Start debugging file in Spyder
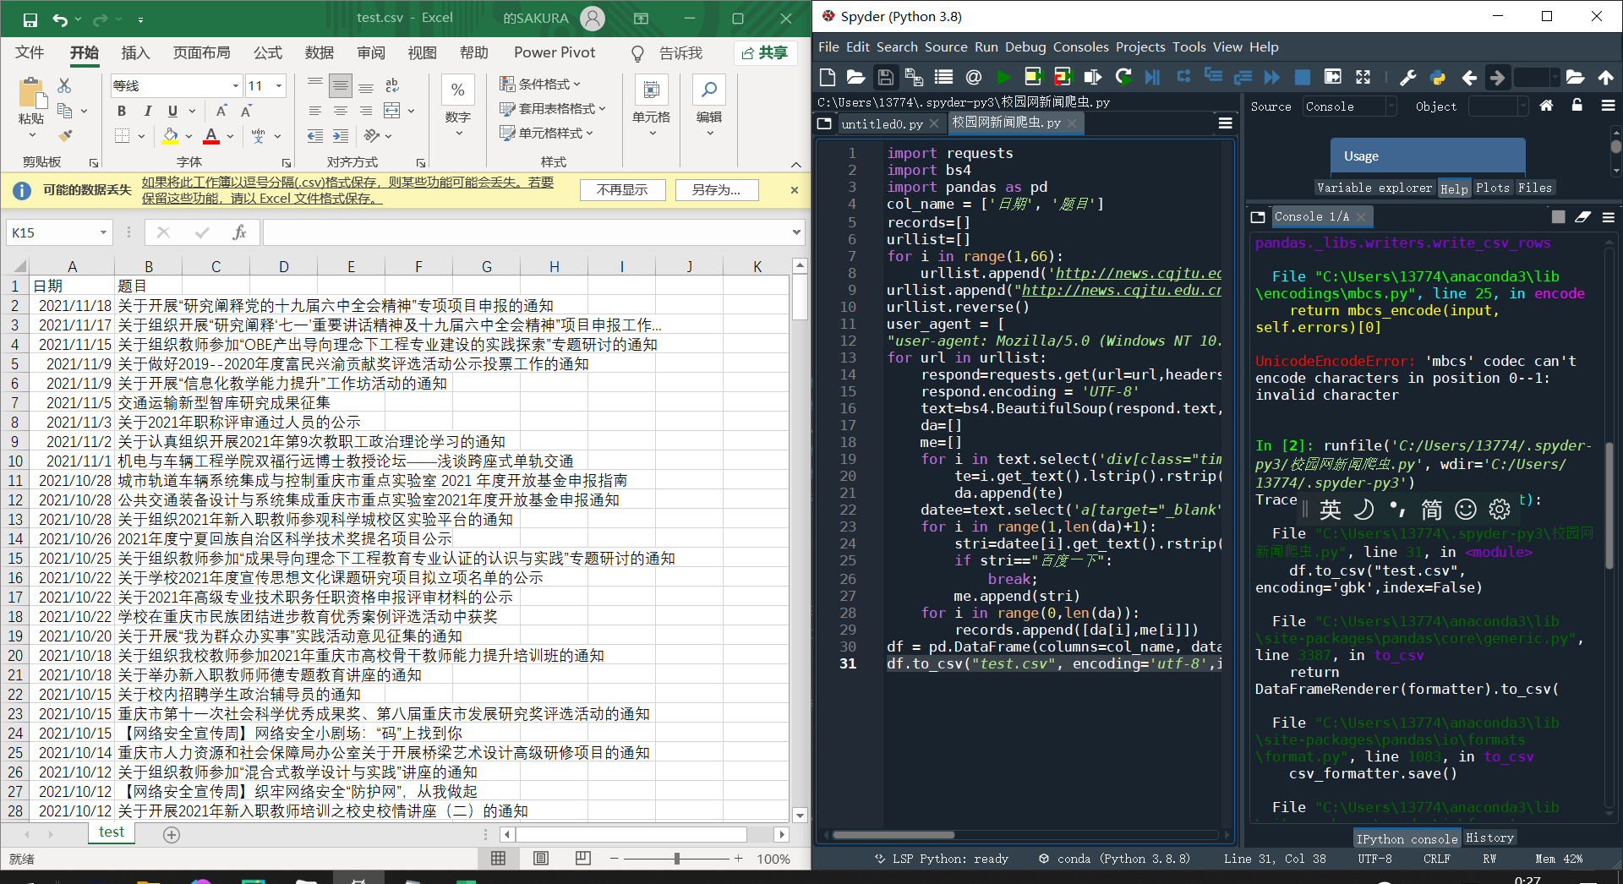This screenshot has width=1623, height=884. click(1152, 78)
